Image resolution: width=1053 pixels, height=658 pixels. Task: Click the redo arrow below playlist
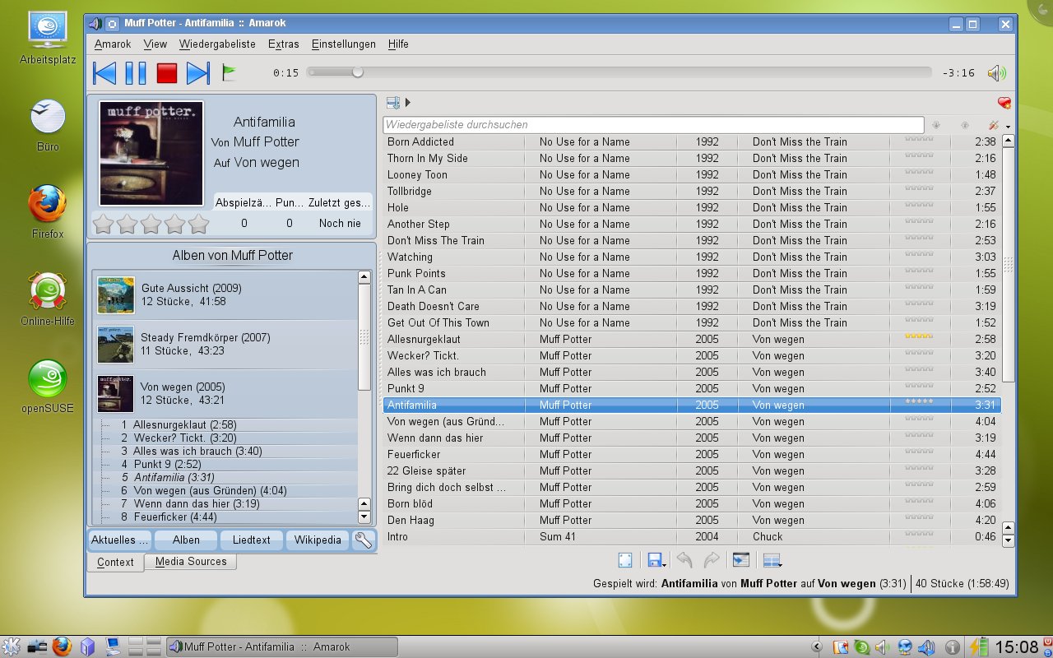pos(712,560)
